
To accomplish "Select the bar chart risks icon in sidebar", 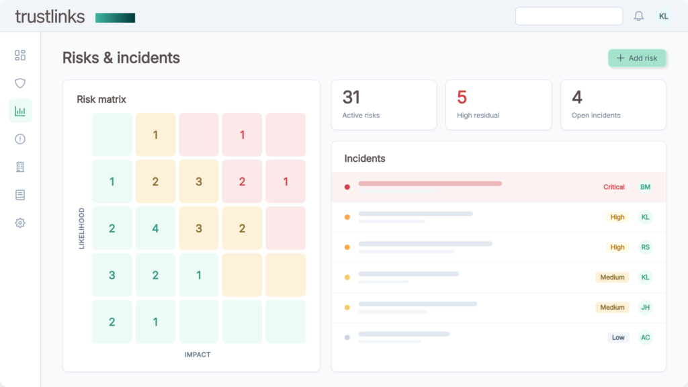I will (x=20, y=111).
